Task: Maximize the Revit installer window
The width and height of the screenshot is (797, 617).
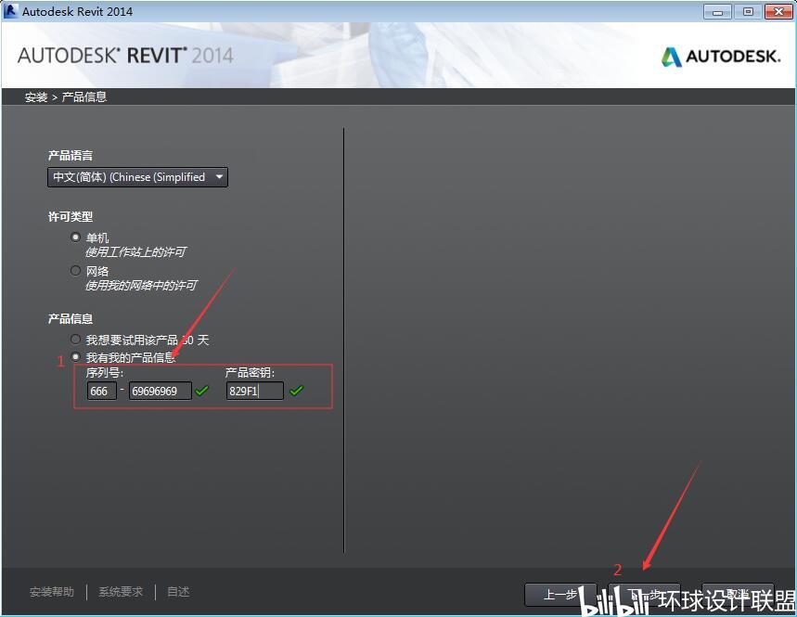Action: (748, 12)
